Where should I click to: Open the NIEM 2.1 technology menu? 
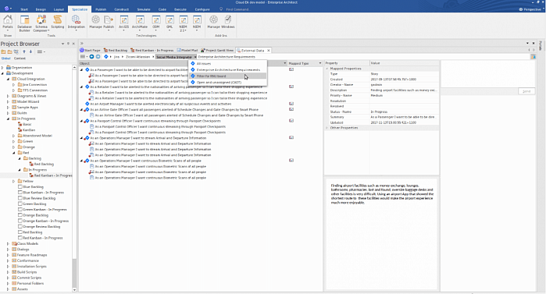(183, 23)
